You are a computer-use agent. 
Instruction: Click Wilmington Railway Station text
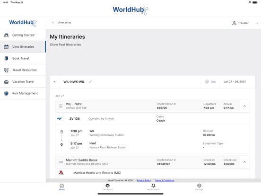pyautogui.click(x=106, y=135)
